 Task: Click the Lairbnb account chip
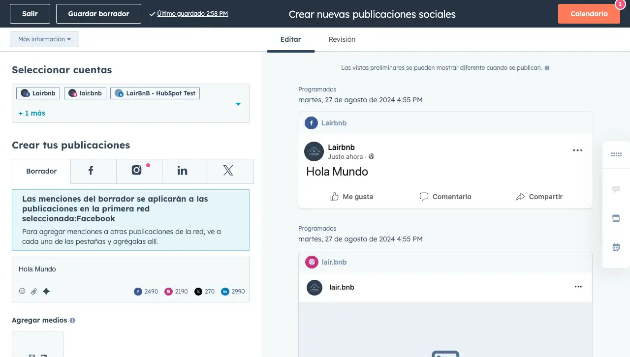coord(38,93)
